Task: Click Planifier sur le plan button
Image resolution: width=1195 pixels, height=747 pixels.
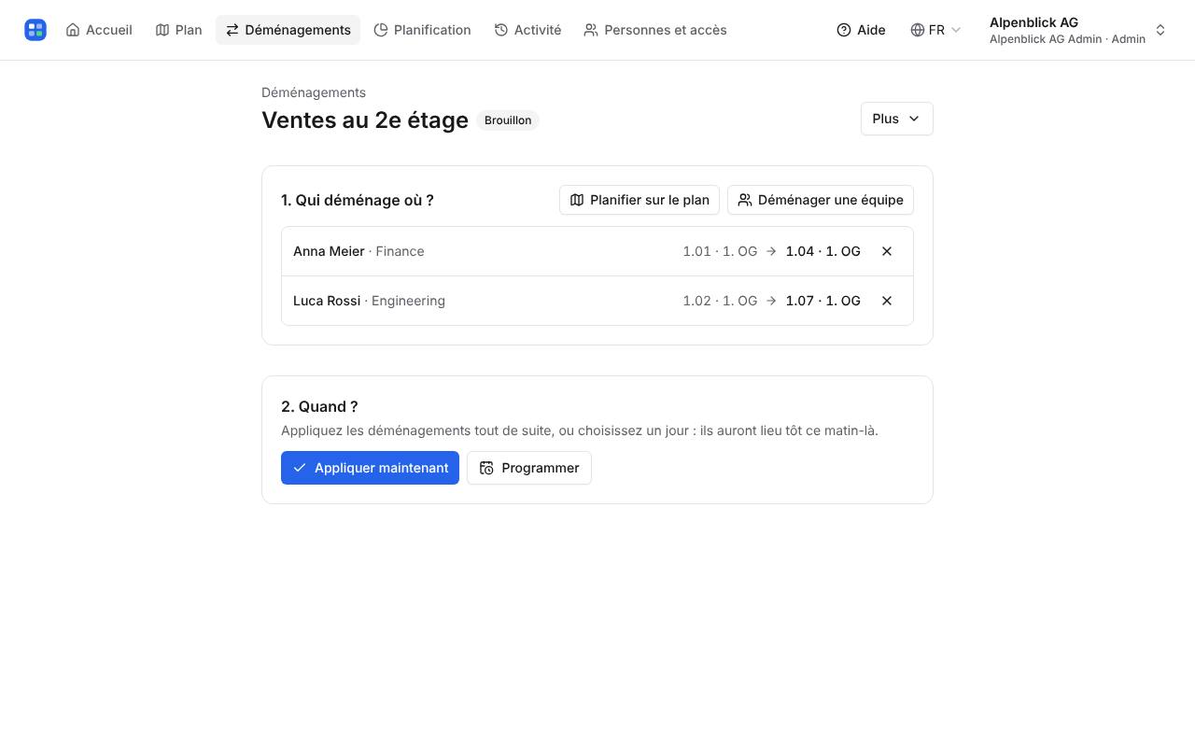Action: coord(640,200)
